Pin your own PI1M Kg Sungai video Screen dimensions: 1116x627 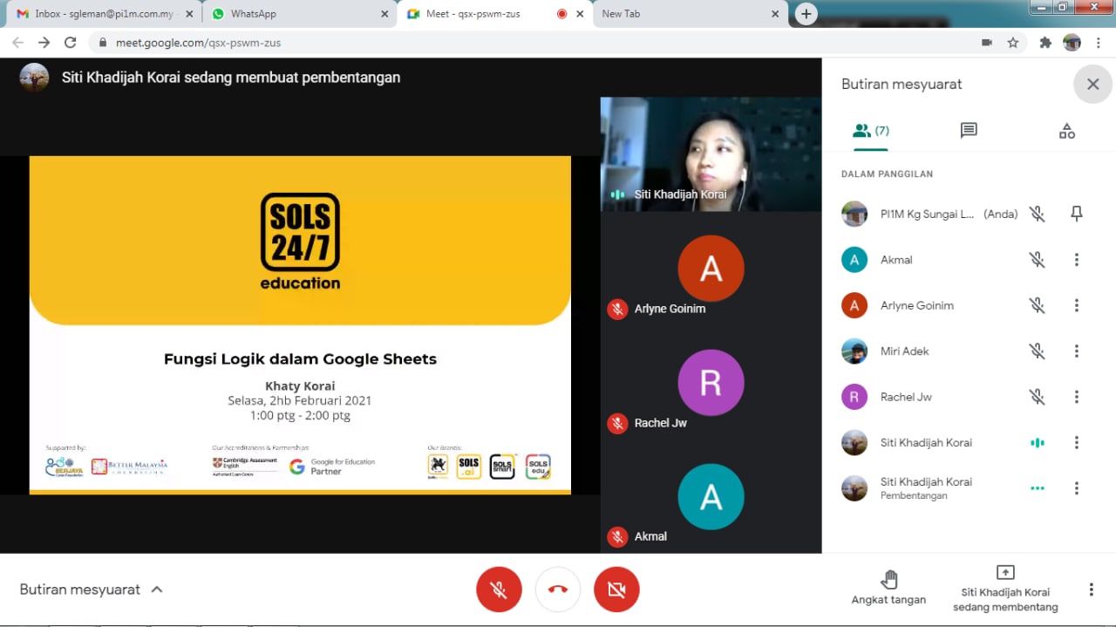pos(1077,214)
